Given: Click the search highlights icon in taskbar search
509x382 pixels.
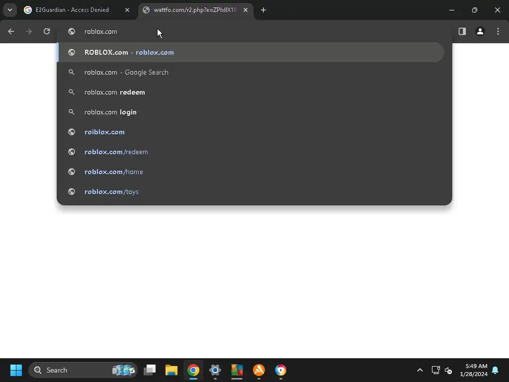Looking at the screenshot, I should (123, 370).
